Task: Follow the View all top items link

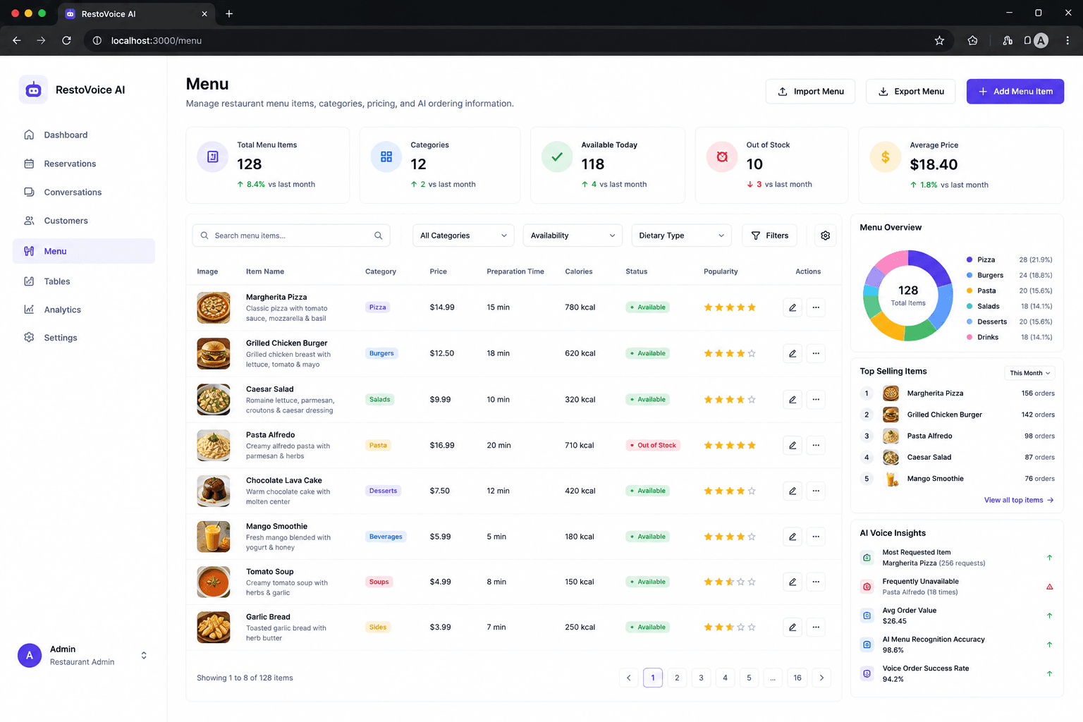Action: (1019, 500)
